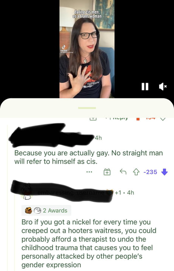Give an award to the -235 comment
Viewport: 174px width, 271px height.
click(107, 172)
